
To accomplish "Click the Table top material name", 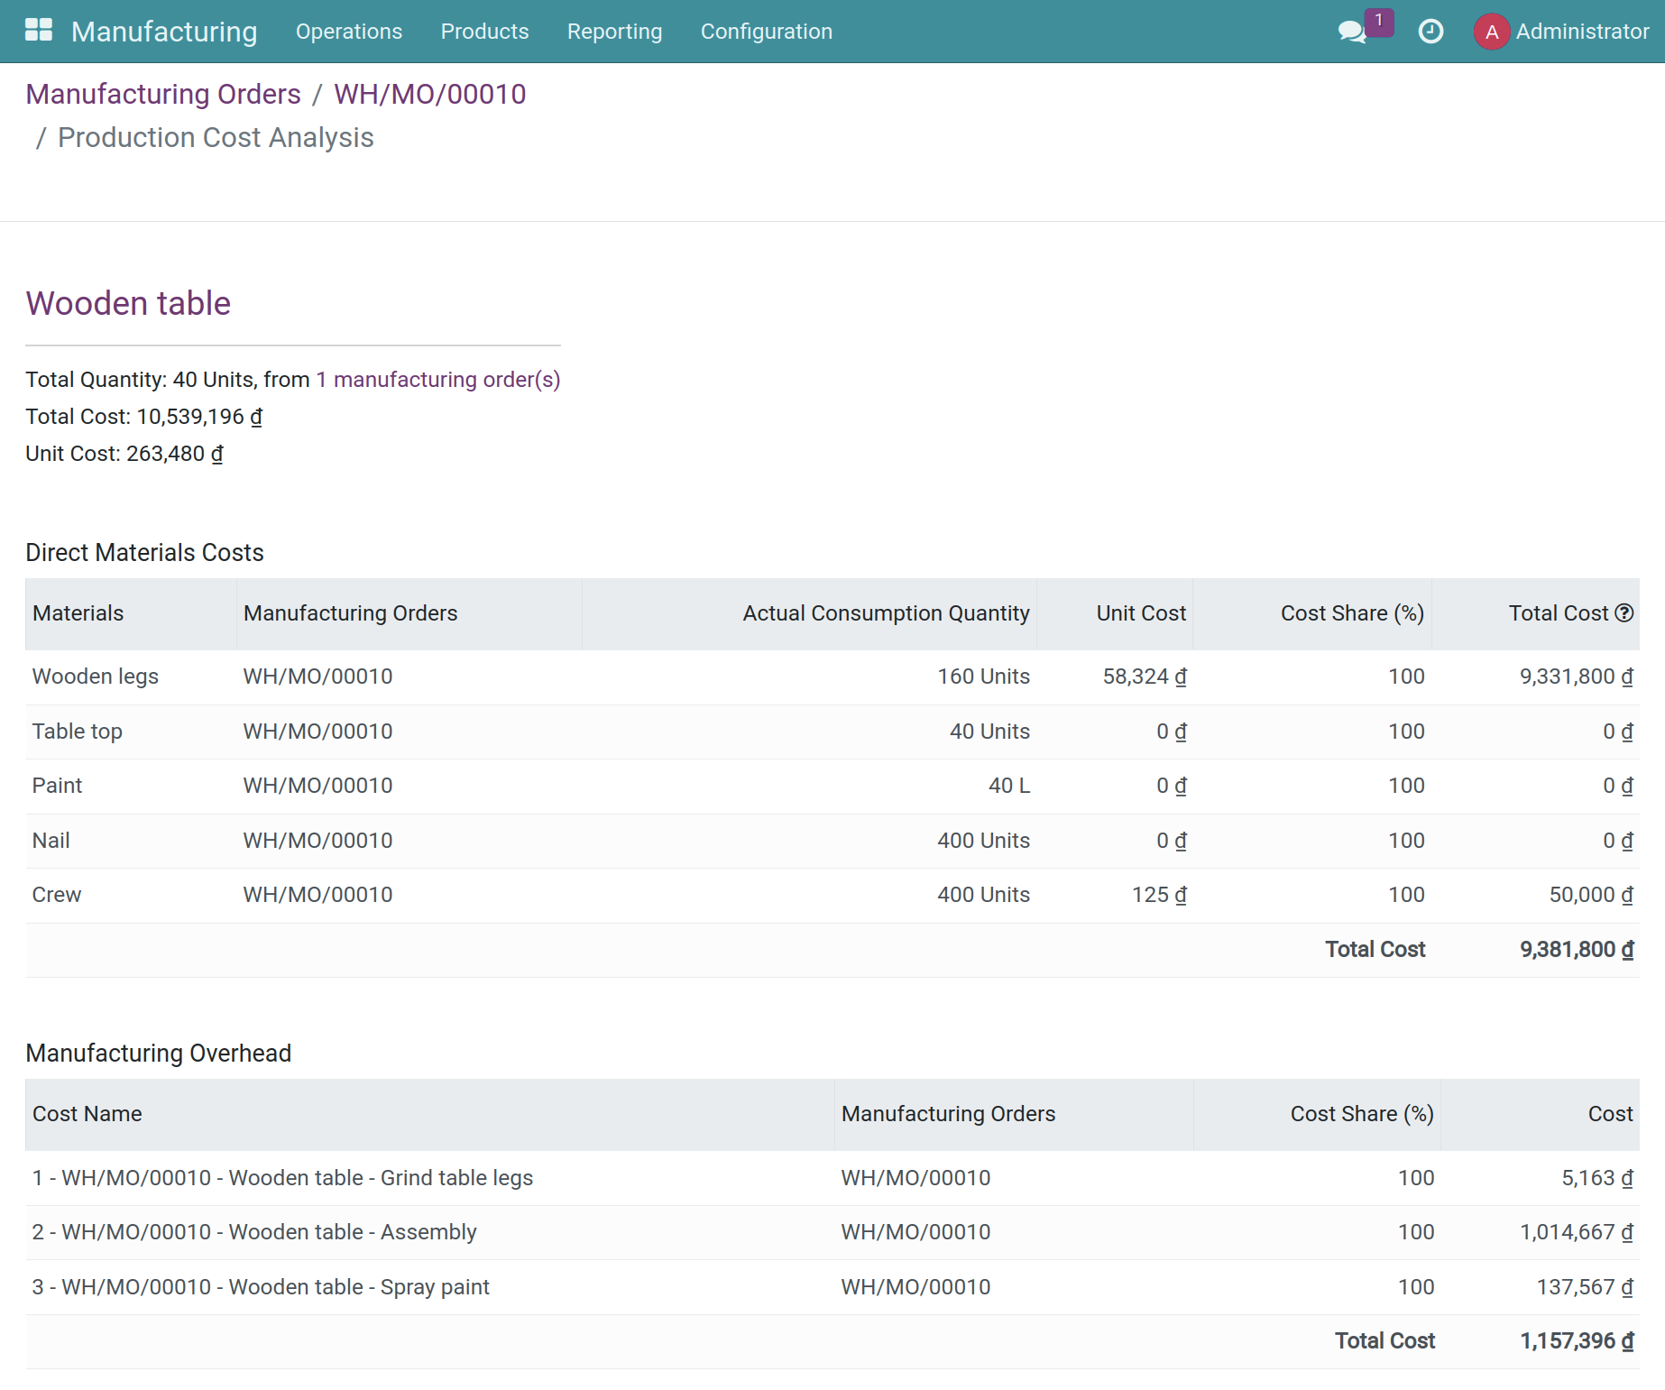I will 78,732.
